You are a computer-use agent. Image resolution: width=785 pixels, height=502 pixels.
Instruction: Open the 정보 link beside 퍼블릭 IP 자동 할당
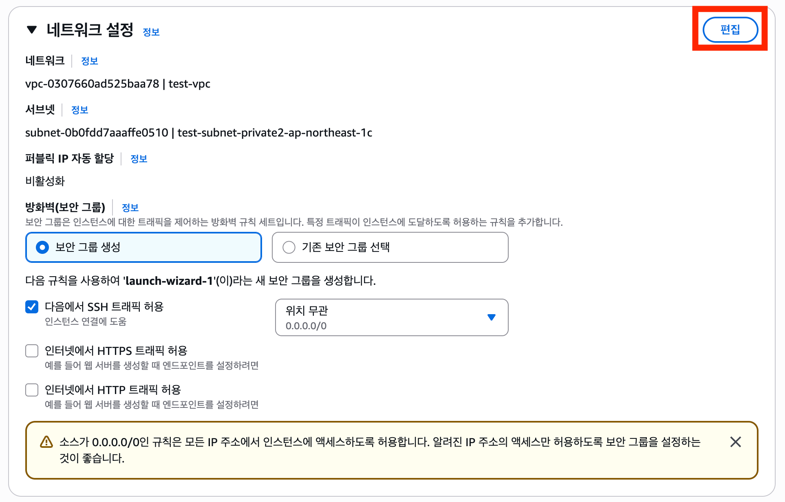[139, 159]
